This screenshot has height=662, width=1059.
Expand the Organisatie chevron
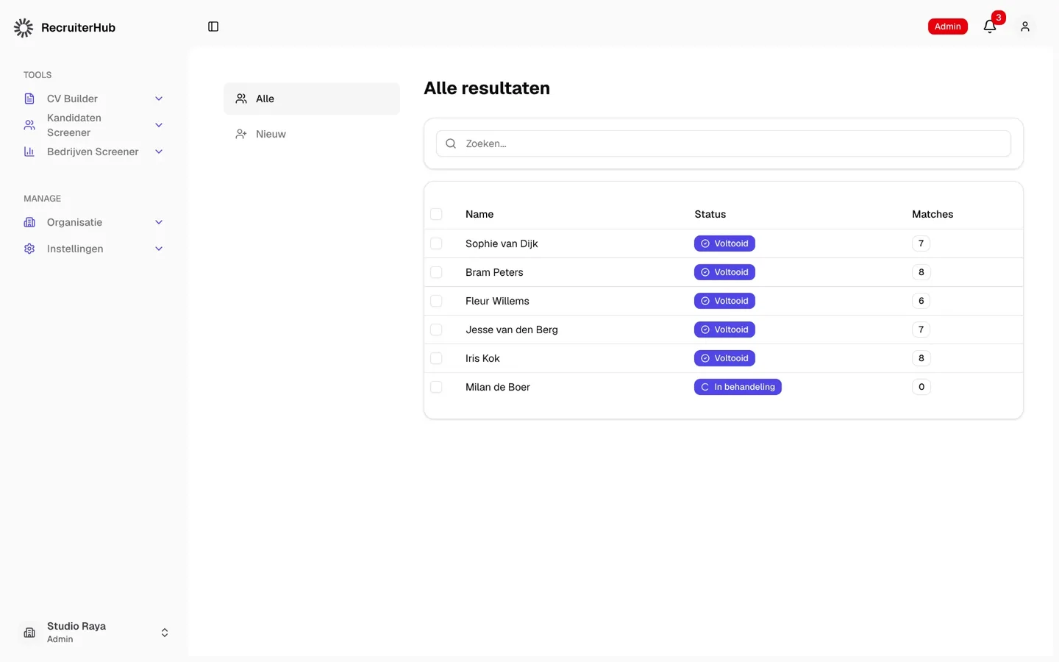(159, 222)
